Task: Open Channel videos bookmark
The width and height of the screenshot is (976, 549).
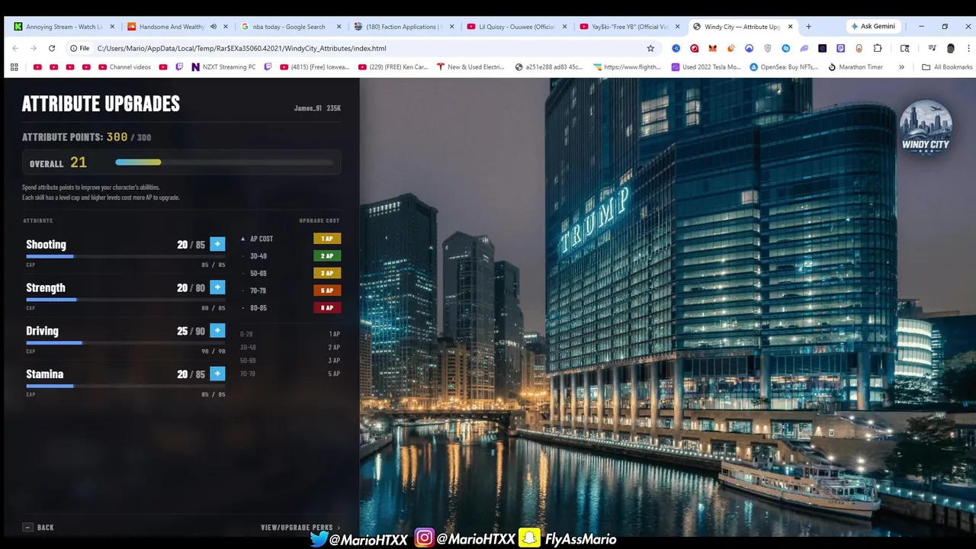Action: pos(124,67)
